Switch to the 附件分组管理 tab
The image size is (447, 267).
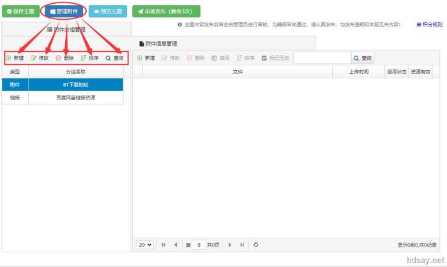click(x=66, y=29)
